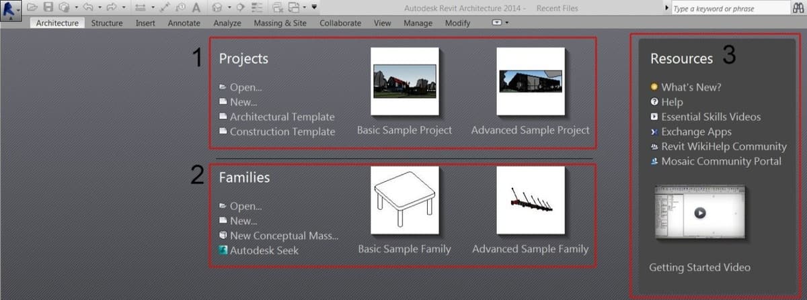The image size is (807, 300).
Task: Expand the Switch Windows dropdown arrow
Action: pos(305,7)
